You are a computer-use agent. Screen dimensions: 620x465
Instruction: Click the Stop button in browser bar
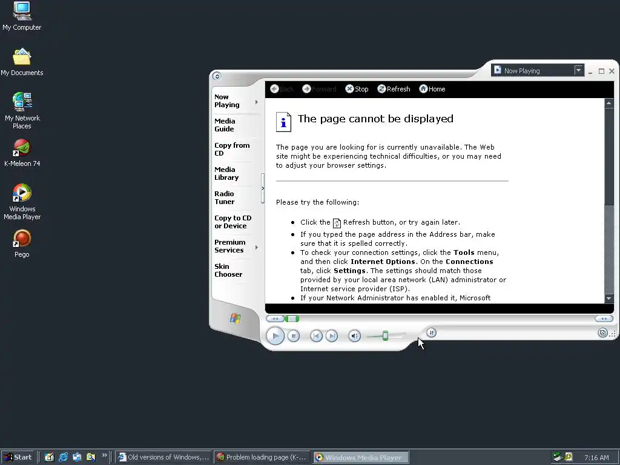357,89
